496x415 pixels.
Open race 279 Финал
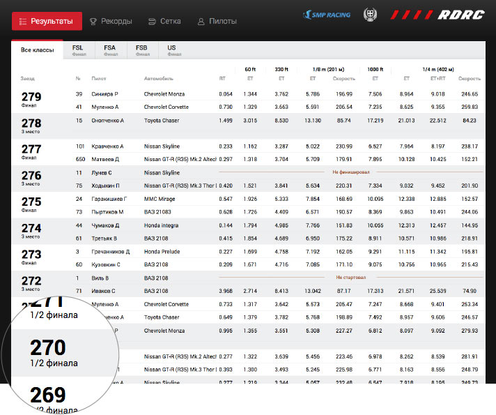coord(31,100)
